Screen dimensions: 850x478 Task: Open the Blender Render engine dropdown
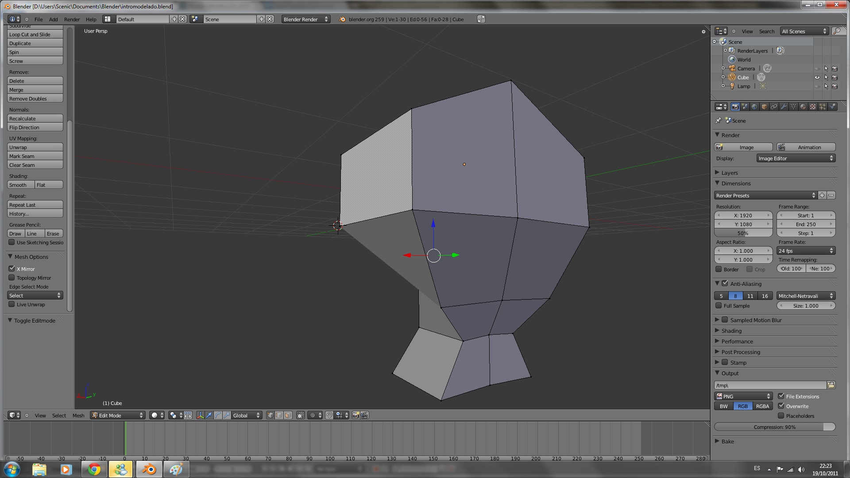305,19
